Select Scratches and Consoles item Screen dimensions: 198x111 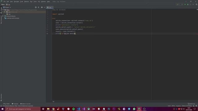(x=12, y=18)
